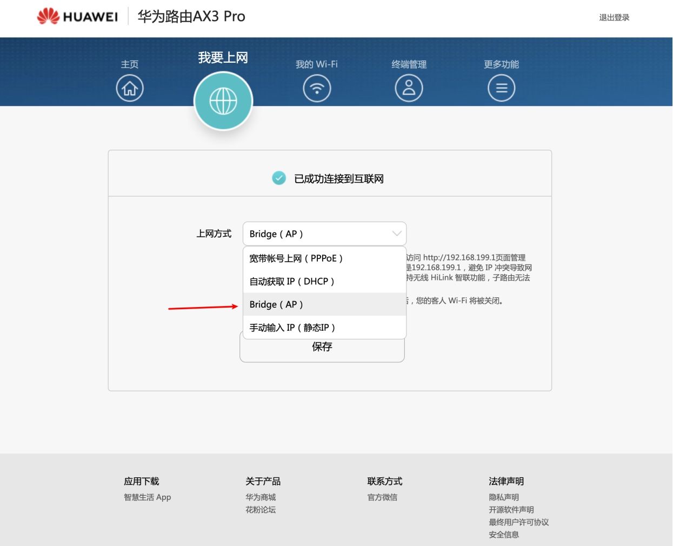The height and width of the screenshot is (546, 673).
Task: Visit the 华为商城 link
Action: tap(261, 497)
